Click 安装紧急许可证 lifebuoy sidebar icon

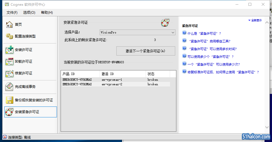click(9, 112)
